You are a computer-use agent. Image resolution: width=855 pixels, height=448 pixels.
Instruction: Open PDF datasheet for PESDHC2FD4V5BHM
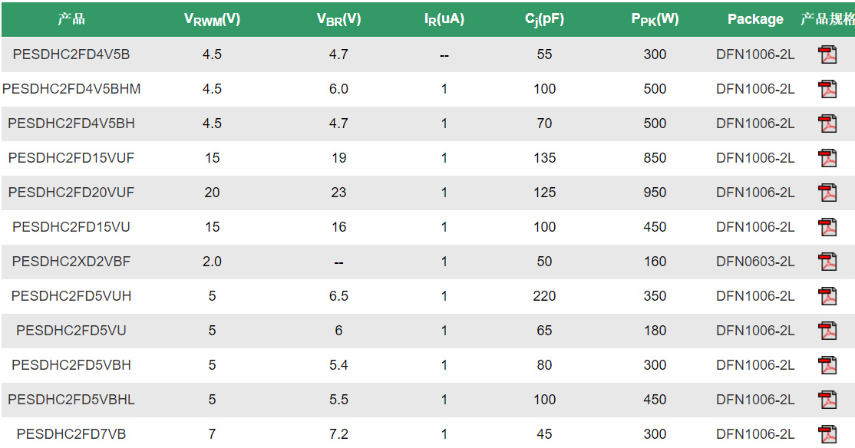point(827,89)
